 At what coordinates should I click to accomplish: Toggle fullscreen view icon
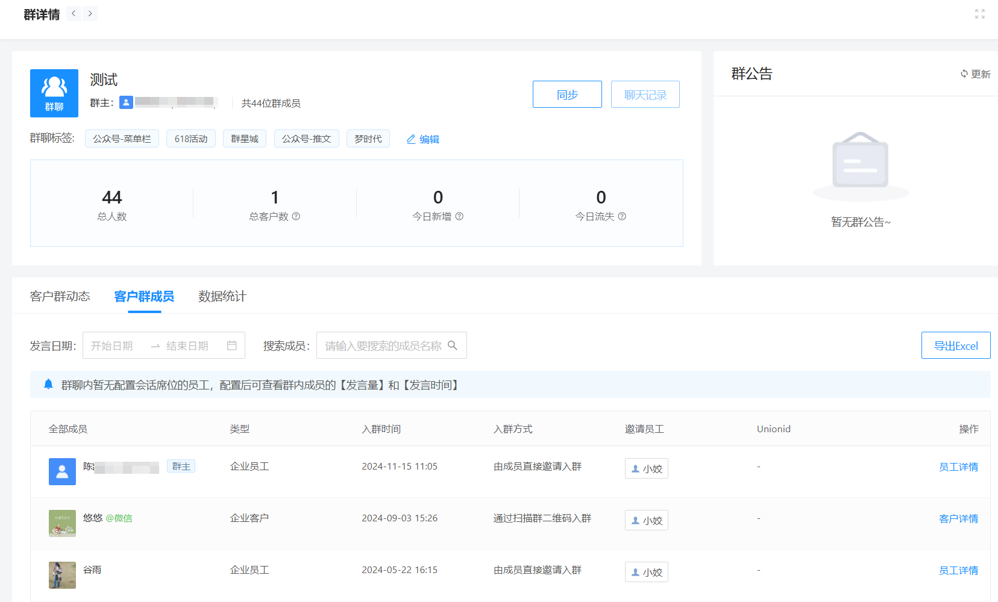tap(980, 14)
